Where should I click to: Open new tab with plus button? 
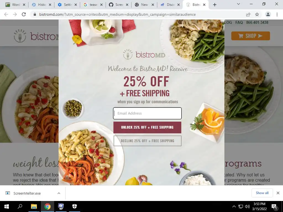(214, 5)
